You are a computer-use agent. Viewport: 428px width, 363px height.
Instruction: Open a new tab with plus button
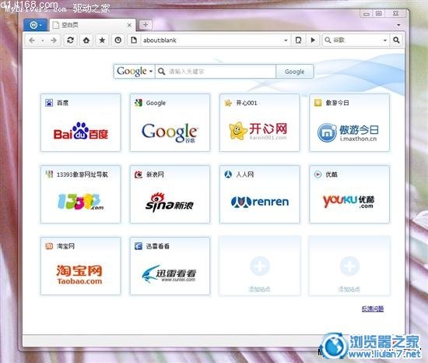pos(146,25)
